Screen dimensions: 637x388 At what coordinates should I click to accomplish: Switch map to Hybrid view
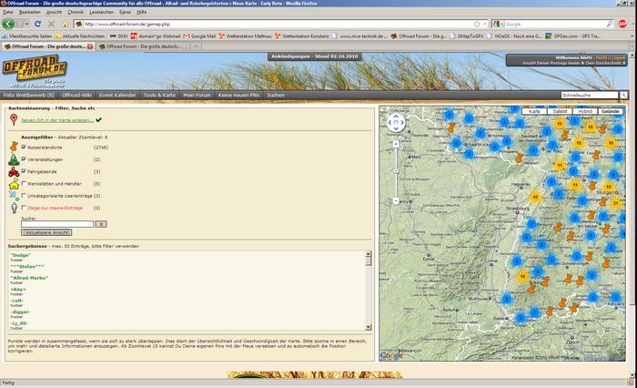(x=585, y=111)
